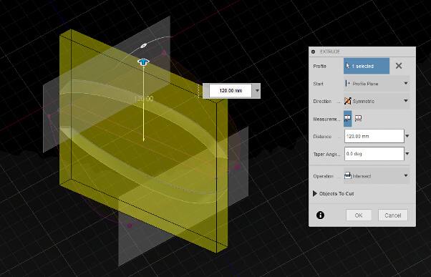431x277 pixels.
Task: Click the floating 120.00 mm distance field
Action: [231, 90]
